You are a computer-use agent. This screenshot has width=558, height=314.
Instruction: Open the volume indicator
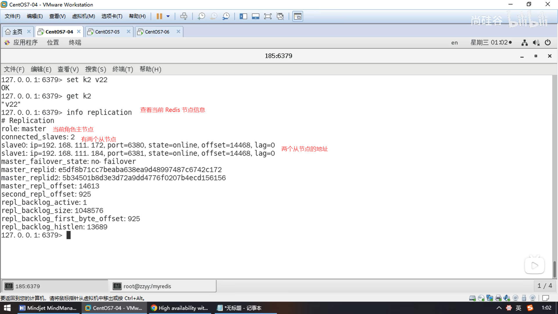click(x=536, y=42)
